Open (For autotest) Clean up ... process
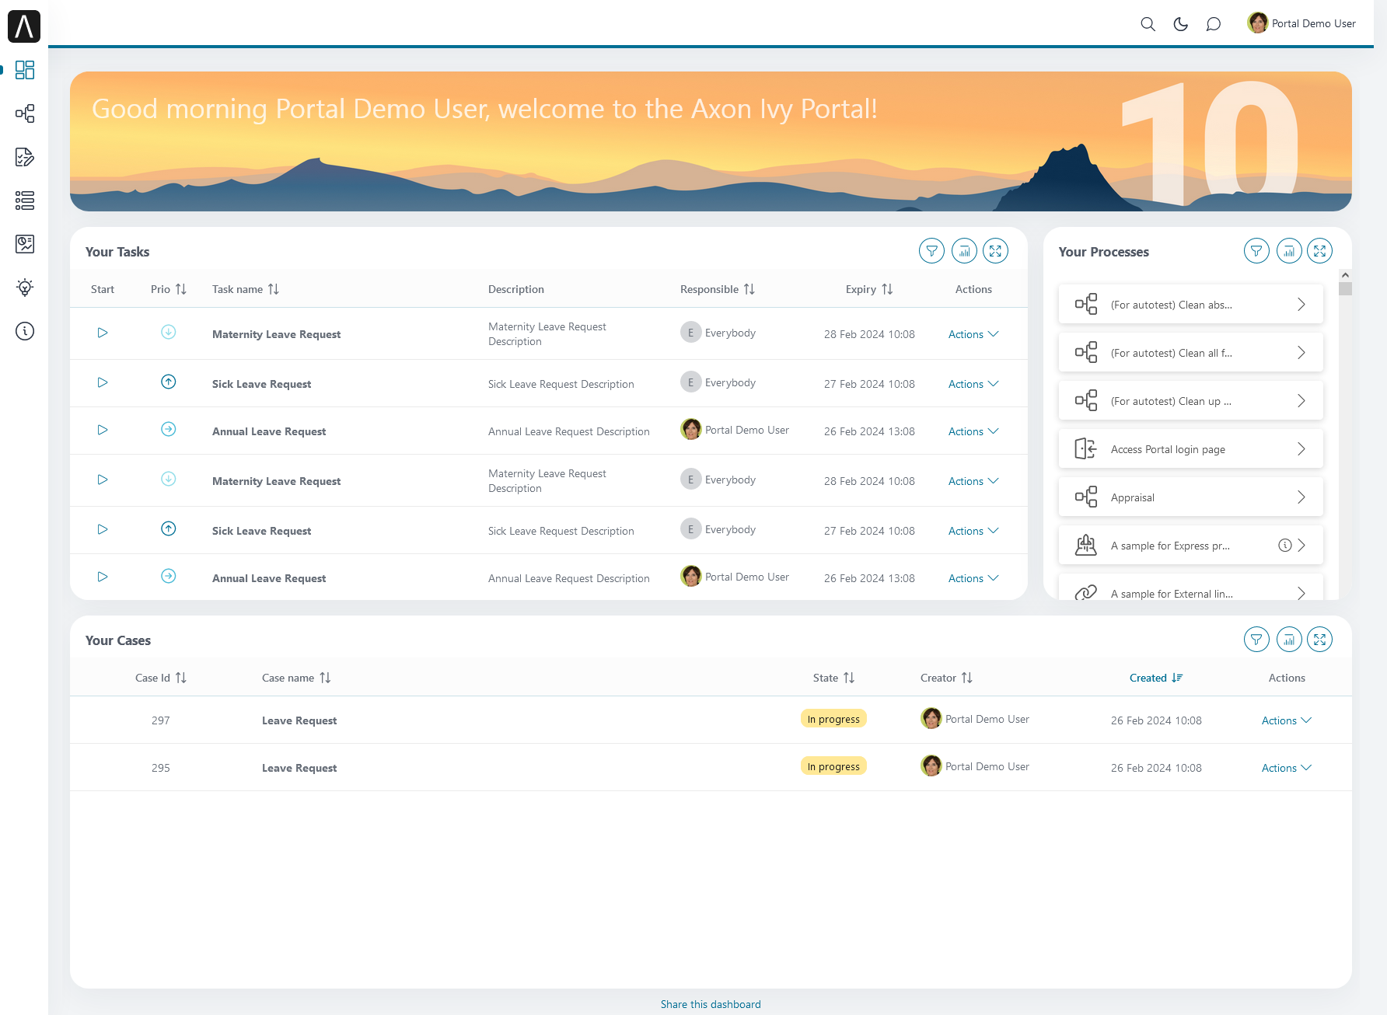Screen dimensions: 1387x1015 [1190, 401]
